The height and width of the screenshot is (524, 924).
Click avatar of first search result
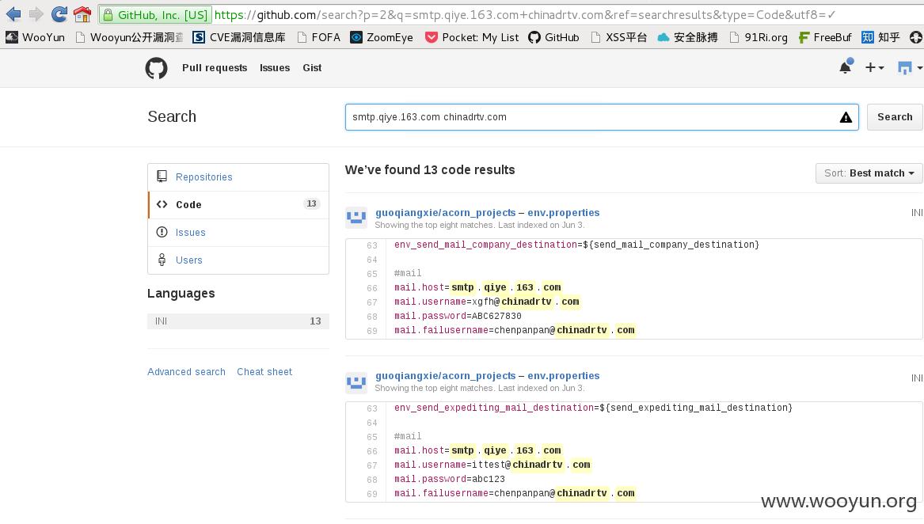356,218
